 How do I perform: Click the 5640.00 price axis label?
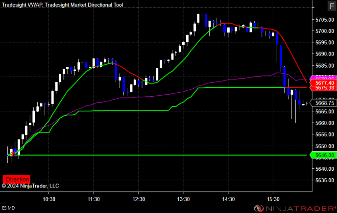tap(325, 169)
